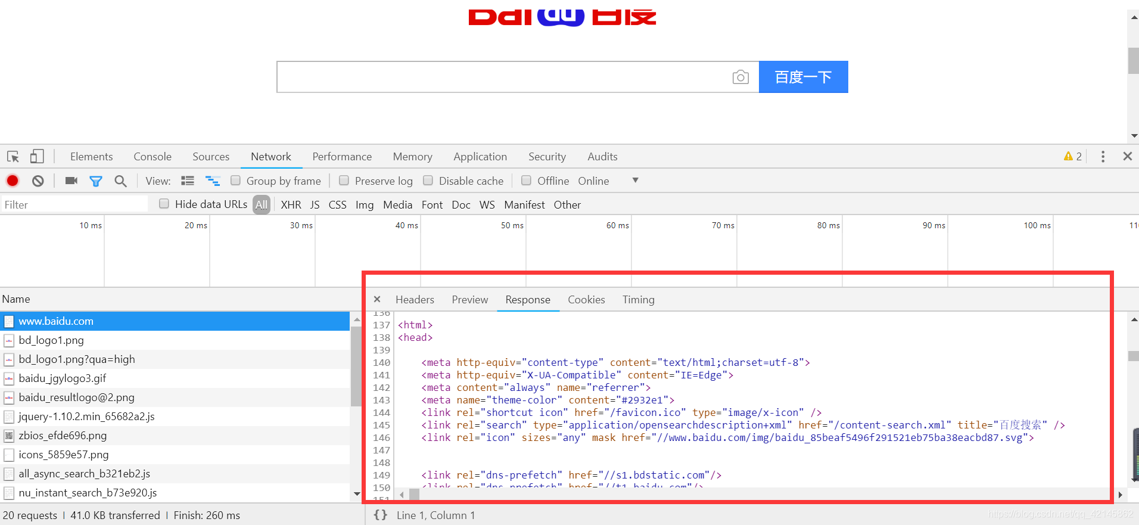1139x525 pixels.
Task: Filter requests by Other
Action: point(567,204)
